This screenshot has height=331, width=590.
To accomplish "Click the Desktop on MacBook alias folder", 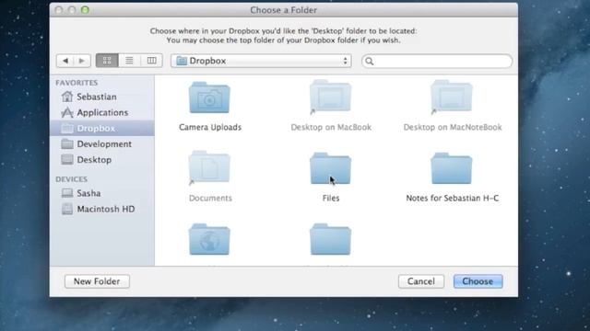I will point(330,97).
